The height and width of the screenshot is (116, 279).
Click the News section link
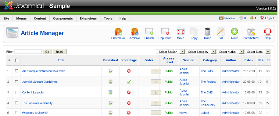[x=183, y=113]
